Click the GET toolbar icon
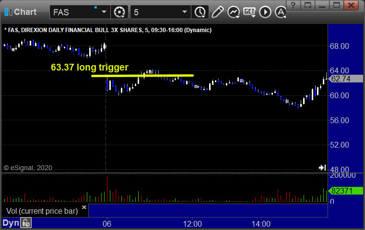 point(249,12)
